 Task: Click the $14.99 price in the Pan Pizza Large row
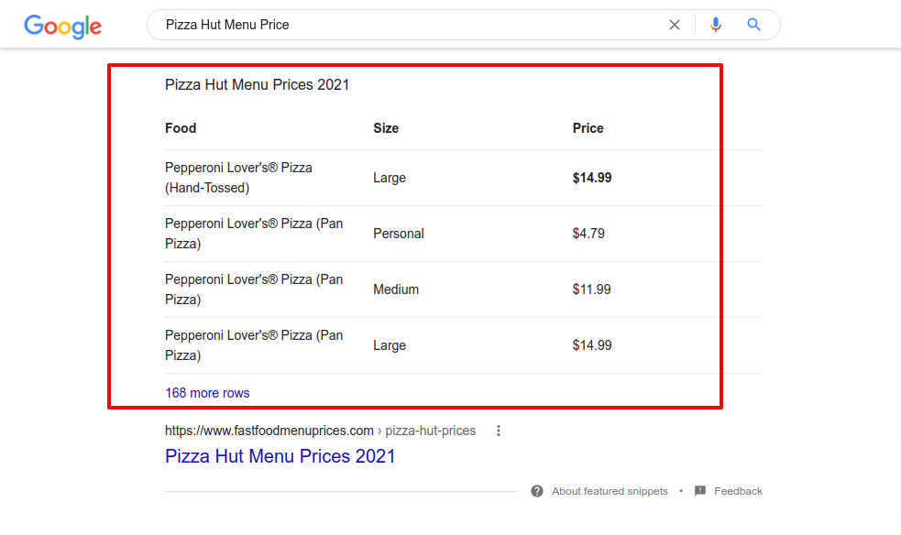pos(592,345)
